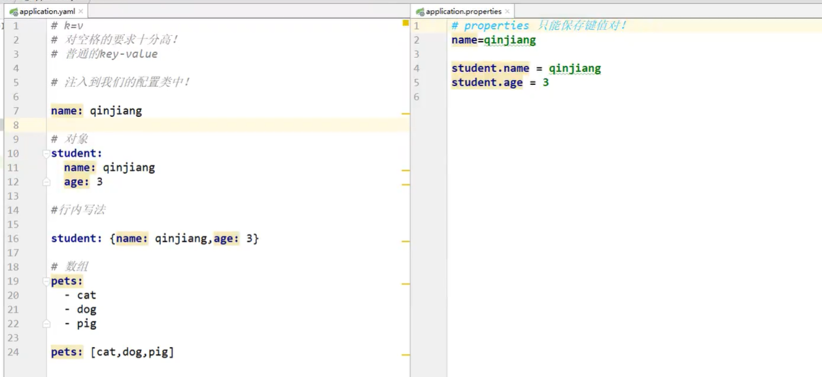Screen dimensions: 822x377
Task: Jump to the warning stripe mark for line 24
Action: click(405, 355)
